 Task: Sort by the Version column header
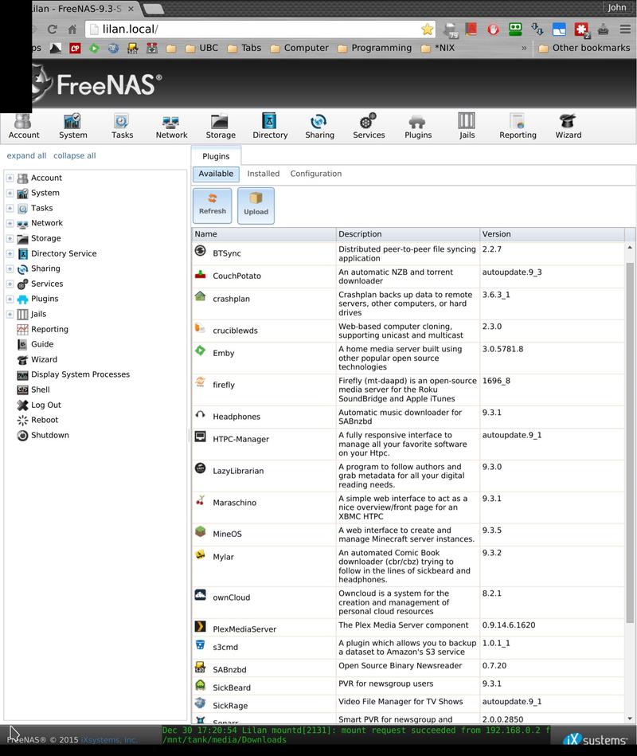[552, 234]
